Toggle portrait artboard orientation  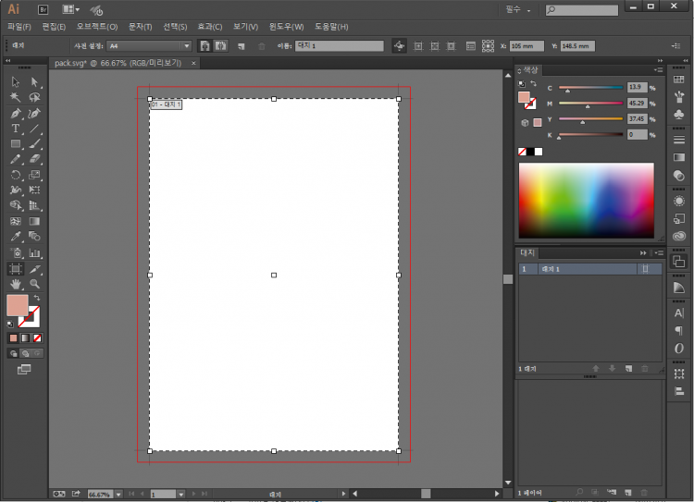click(204, 45)
